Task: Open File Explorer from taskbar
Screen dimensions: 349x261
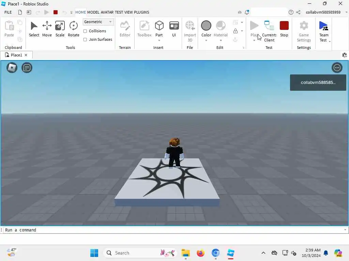Action: [185, 253]
